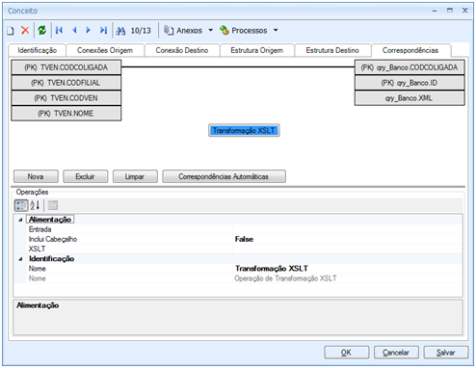Click Operação de Transformação XSLT text
Screen dimensions: 476x368
pos(285,278)
